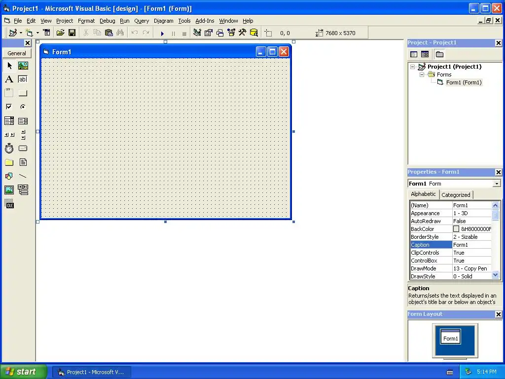
Task: Open the Project menu
Action: (65, 21)
